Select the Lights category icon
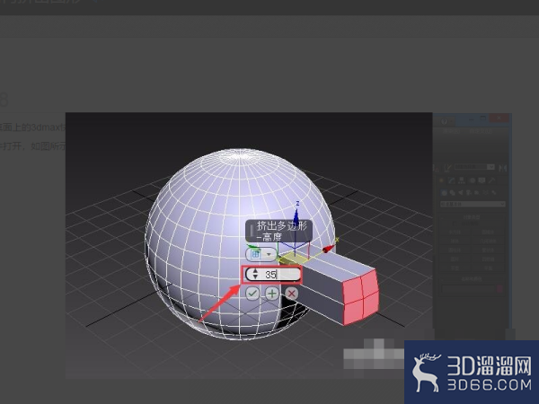 pyautogui.click(x=461, y=193)
